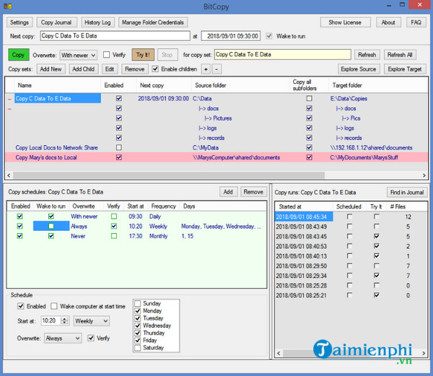This screenshot has width=433, height=376.
Task: Check the Sunday checkbox
Action: click(x=139, y=304)
